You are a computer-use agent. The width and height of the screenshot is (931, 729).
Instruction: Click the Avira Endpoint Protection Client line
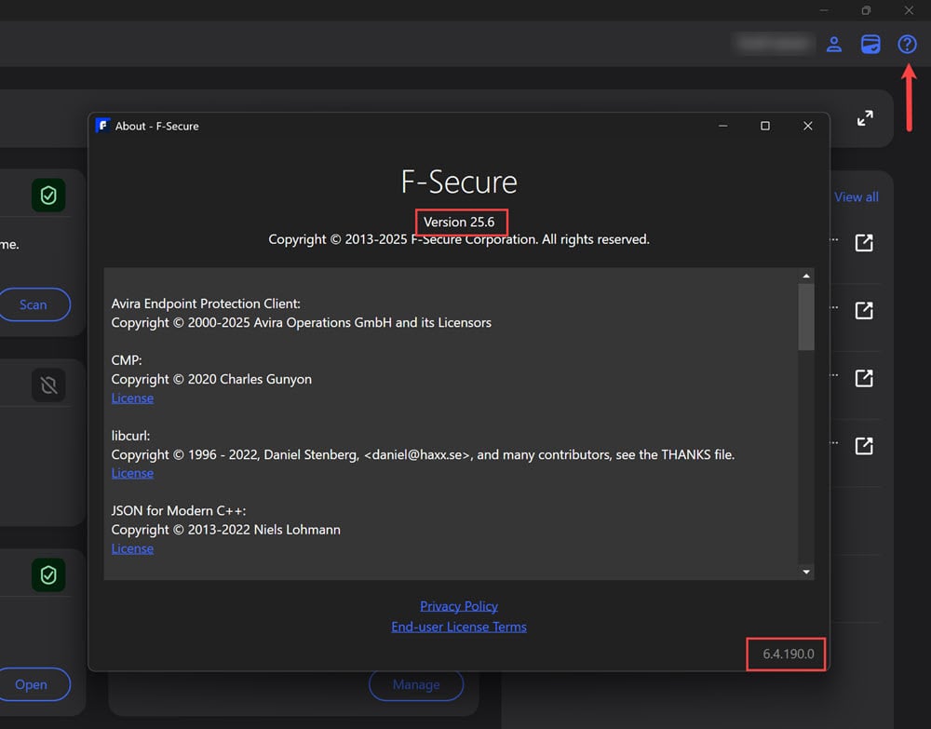[206, 304]
